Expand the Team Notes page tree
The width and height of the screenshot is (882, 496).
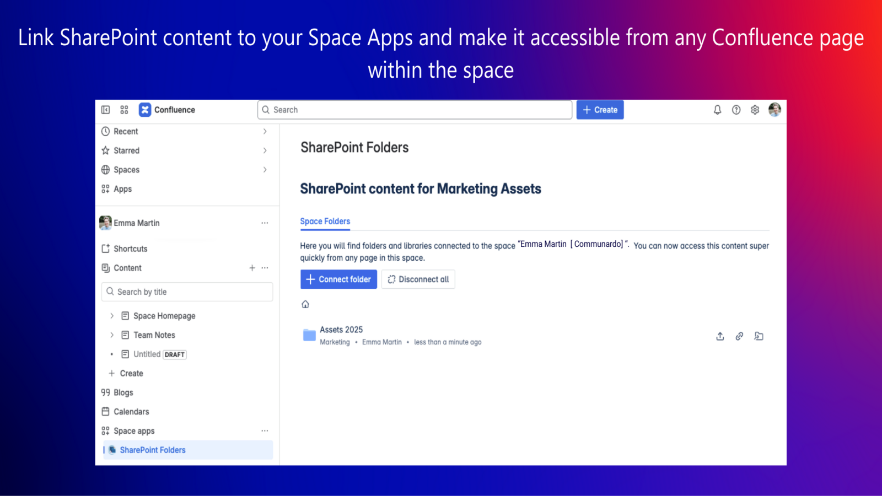tap(112, 335)
